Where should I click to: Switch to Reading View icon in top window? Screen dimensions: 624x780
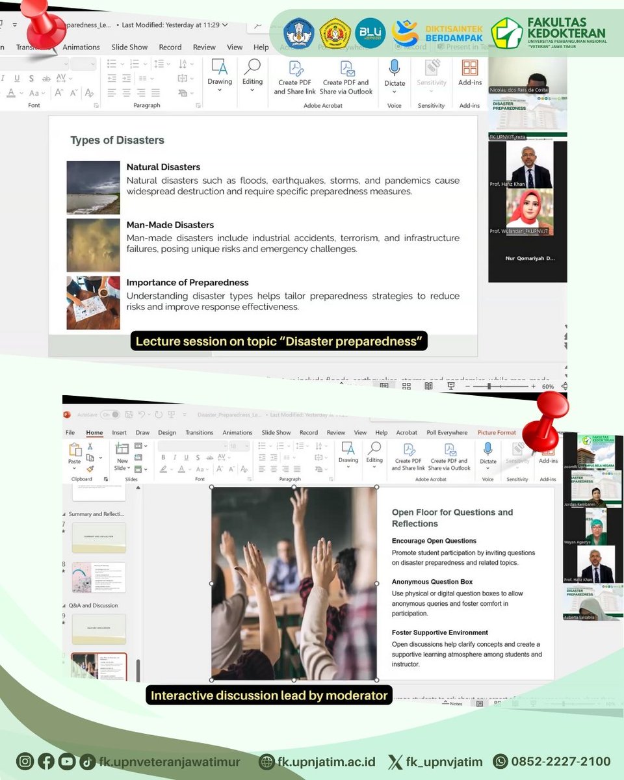[x=428, y=386]
